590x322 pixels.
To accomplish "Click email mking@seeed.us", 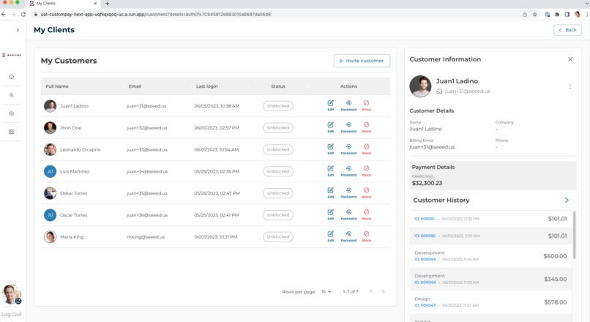I will (146, 236).
